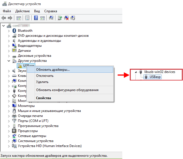Select Программные устройства row
This screenshot has width=183, height=159.
pos(38,126)
